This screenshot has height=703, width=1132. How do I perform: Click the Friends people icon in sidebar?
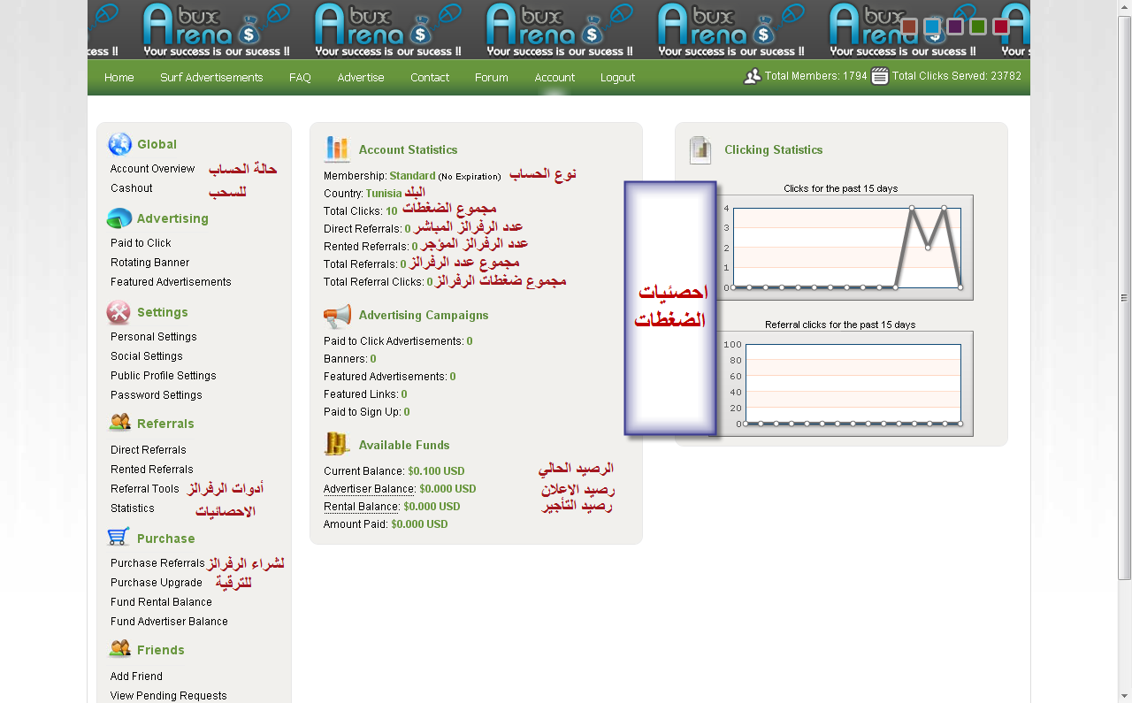tap(119, 649)
